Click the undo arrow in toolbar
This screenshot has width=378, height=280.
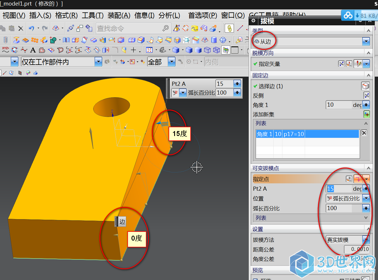click(x=31, y=28)
